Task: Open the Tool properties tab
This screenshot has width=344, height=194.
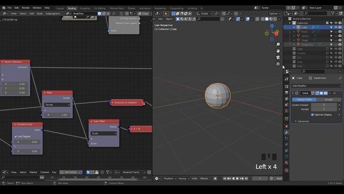Action: [x=286, y=79]
